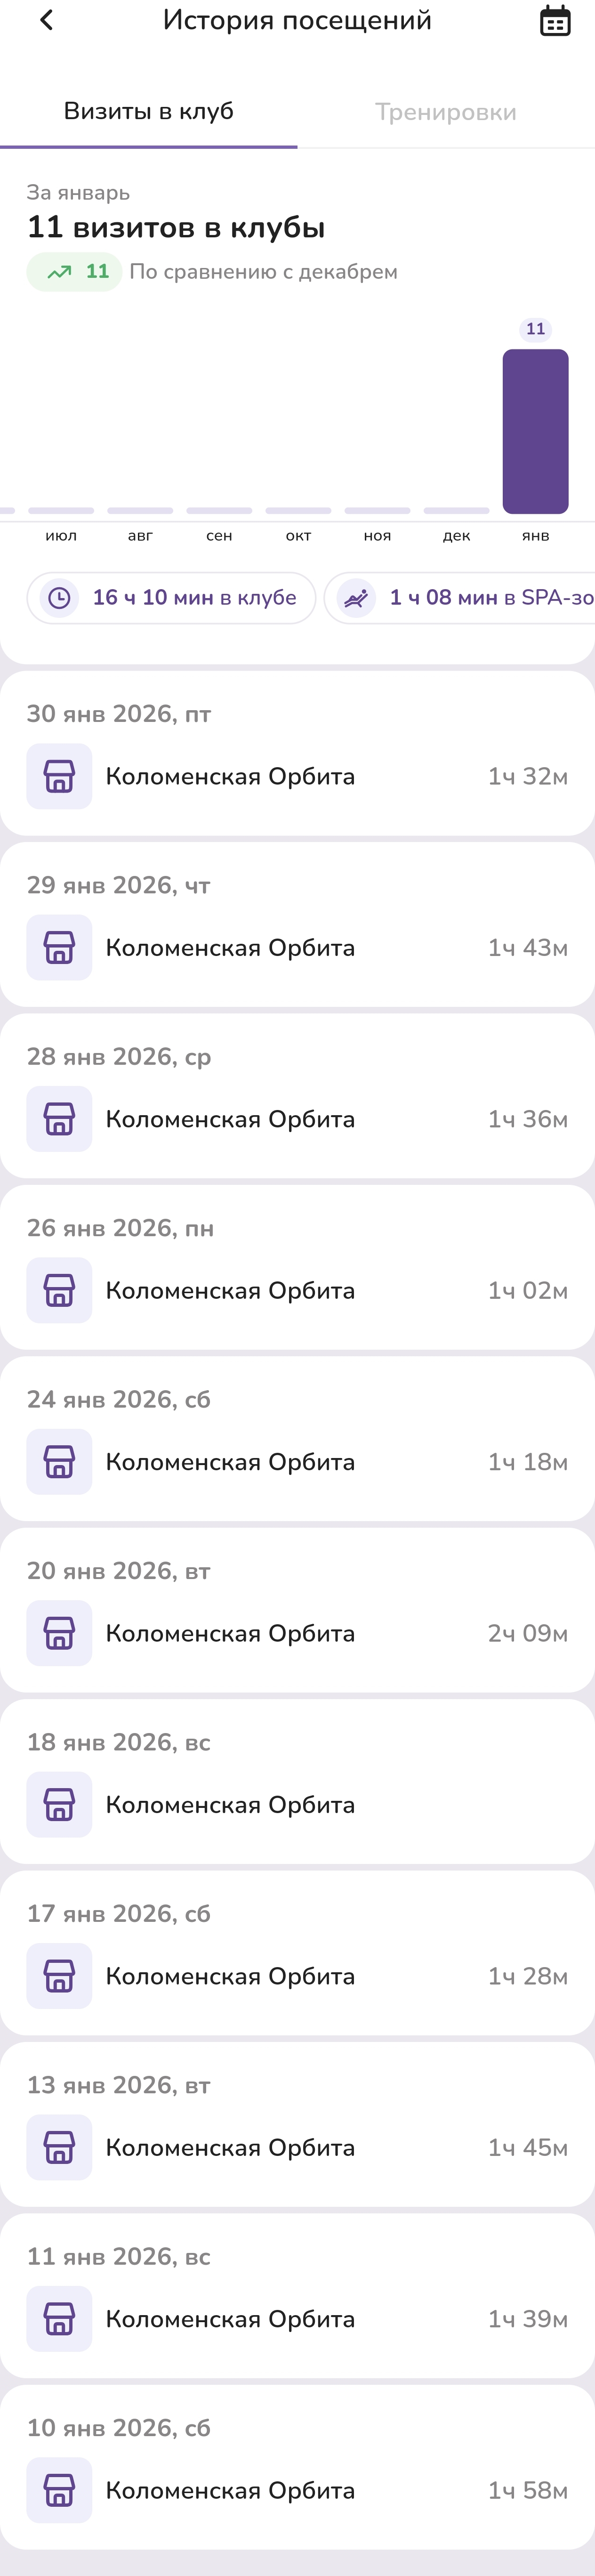Tap the clock icon for club time
Viewport: 595px width, 2576px height.
(60, 598)
